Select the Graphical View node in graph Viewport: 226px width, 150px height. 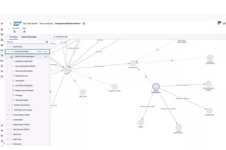(115, 87)
